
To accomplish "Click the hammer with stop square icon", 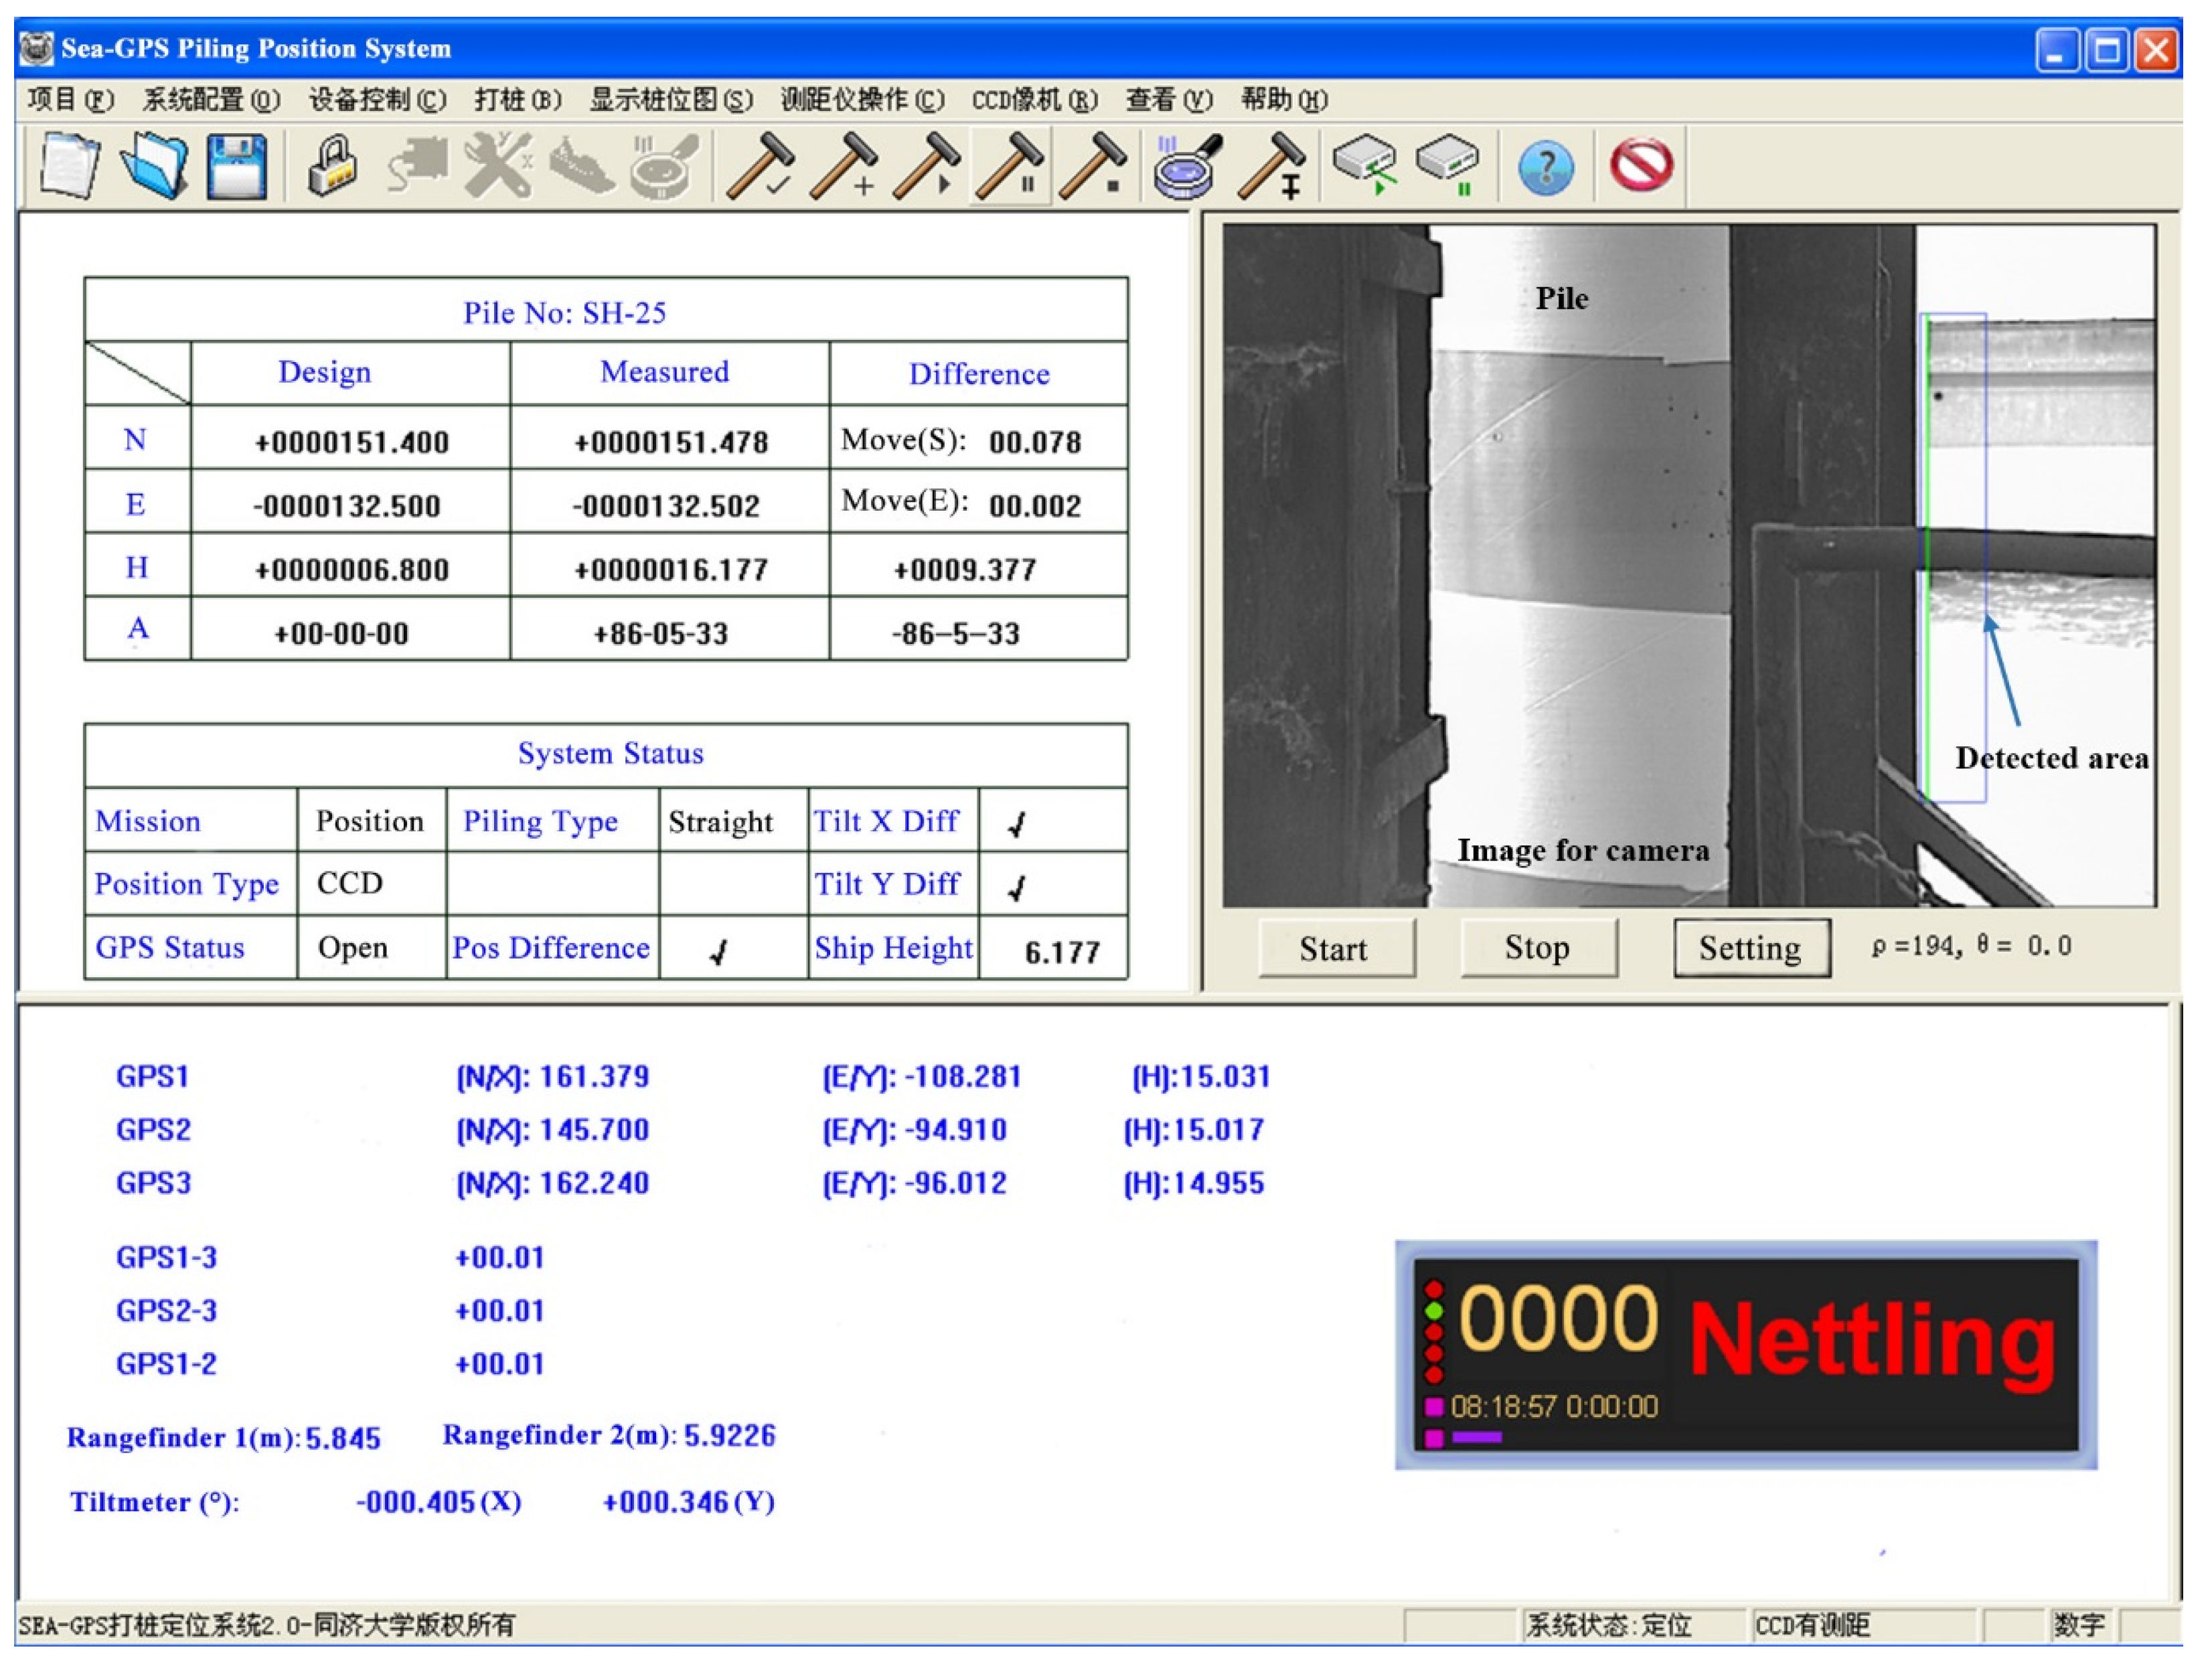I will 1093,166.
